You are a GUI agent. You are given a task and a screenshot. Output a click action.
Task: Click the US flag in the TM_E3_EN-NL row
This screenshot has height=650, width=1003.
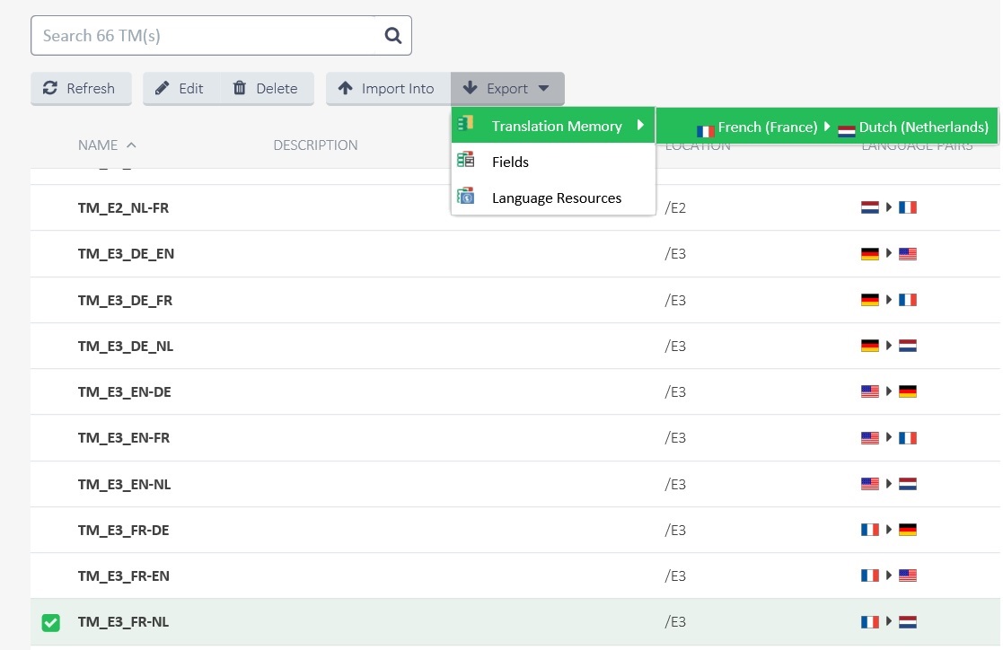[x=869, y=483]
